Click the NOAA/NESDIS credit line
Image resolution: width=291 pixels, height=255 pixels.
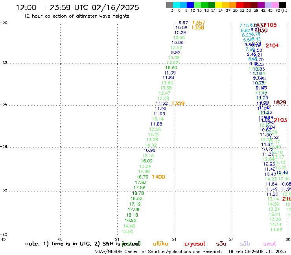point(158,252)
